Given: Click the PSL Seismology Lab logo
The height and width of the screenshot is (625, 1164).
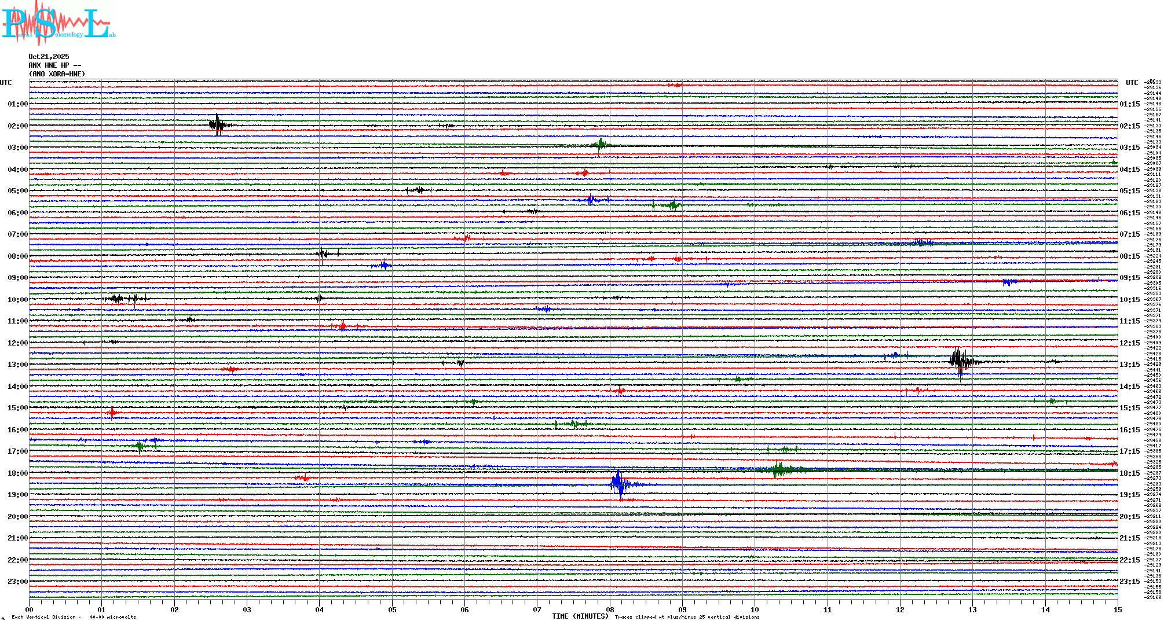Looking at the screenshot, I should click(58, 23).
